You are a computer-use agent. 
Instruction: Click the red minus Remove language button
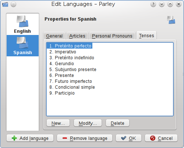click(85, 138)
